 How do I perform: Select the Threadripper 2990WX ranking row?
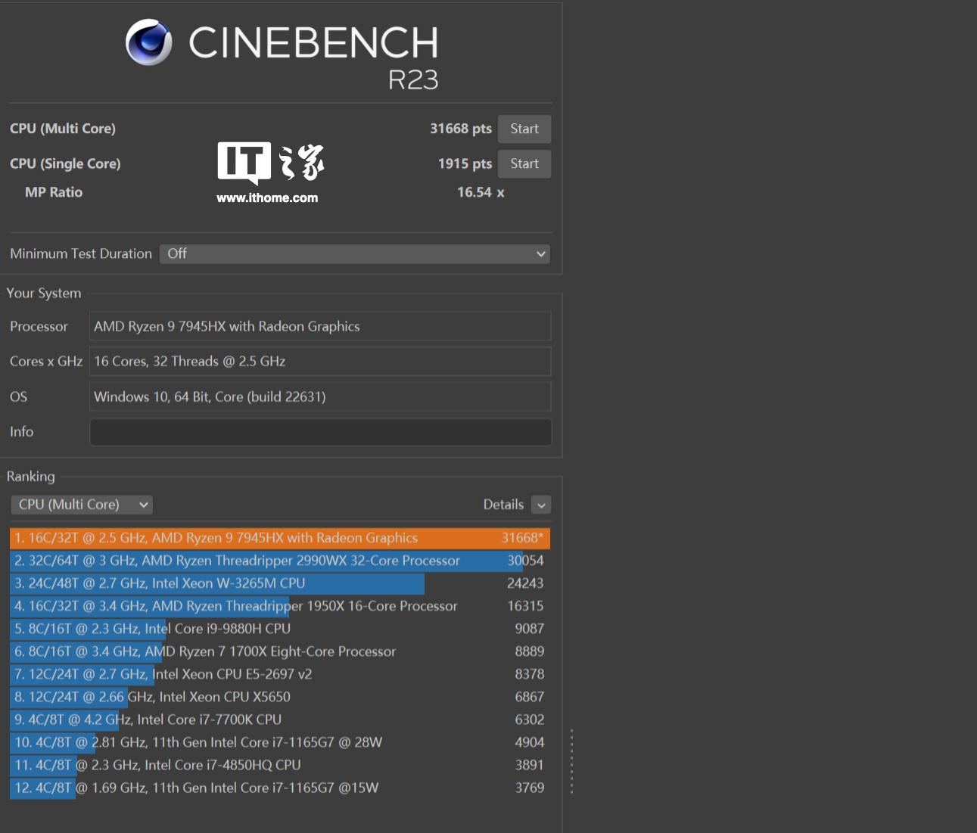[279, 561]
